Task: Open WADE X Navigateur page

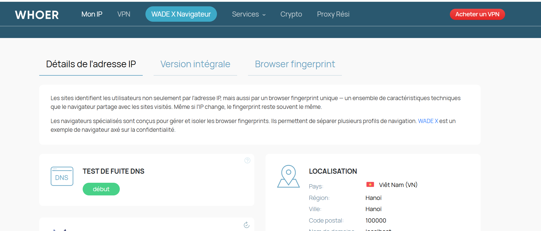Action: (181, 14)
